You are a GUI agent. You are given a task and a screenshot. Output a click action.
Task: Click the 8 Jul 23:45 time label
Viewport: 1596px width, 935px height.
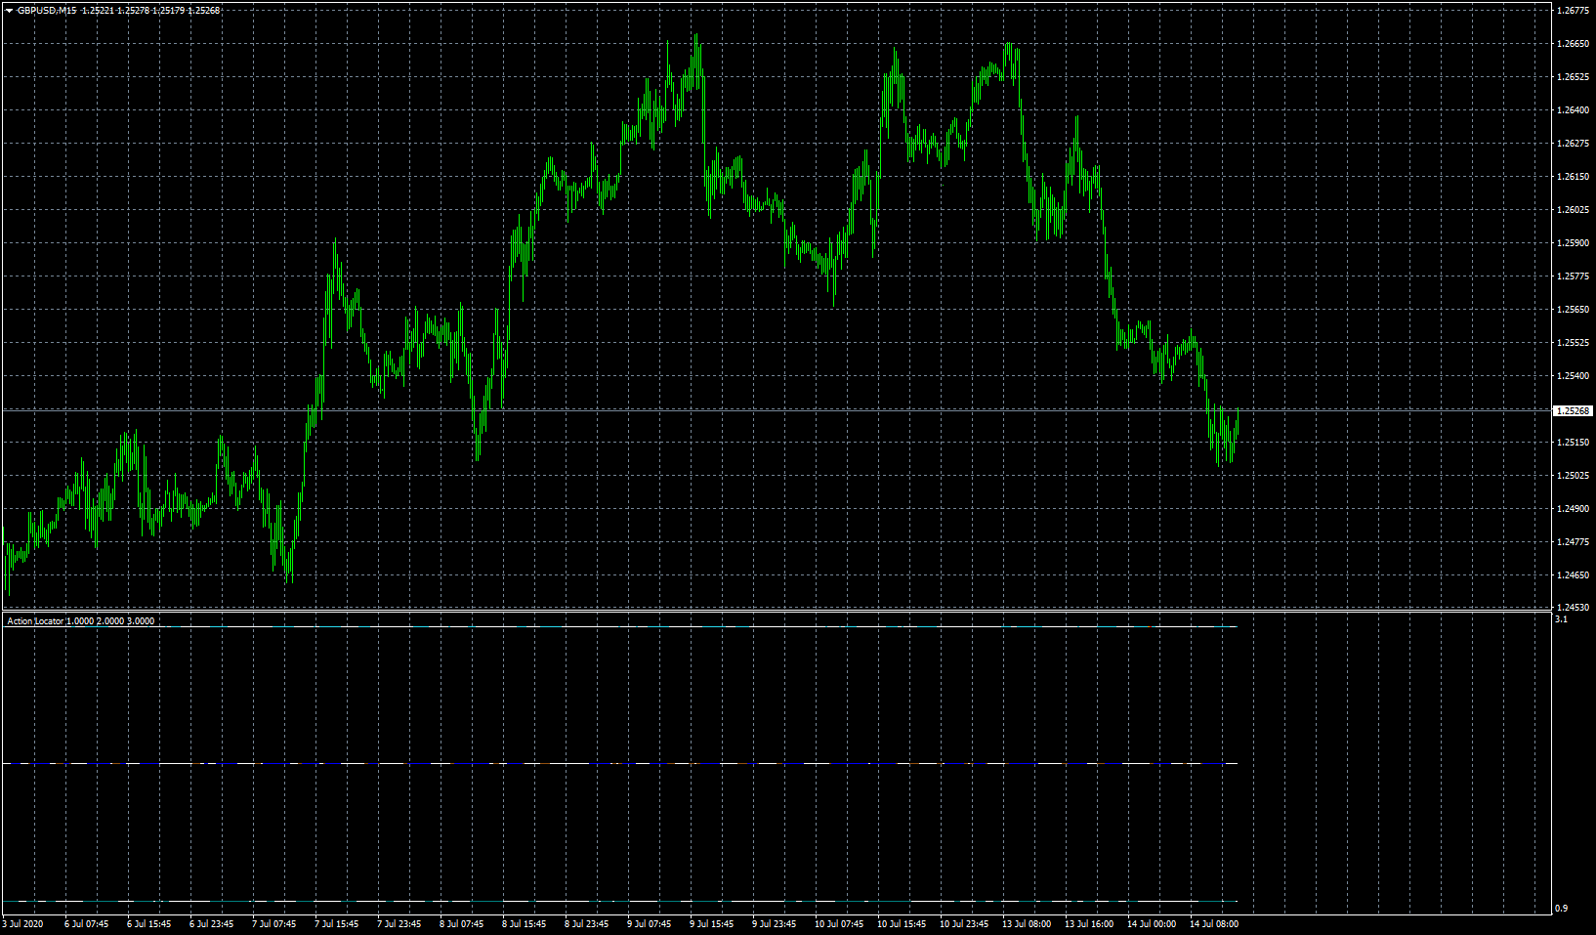pos(586,924)
